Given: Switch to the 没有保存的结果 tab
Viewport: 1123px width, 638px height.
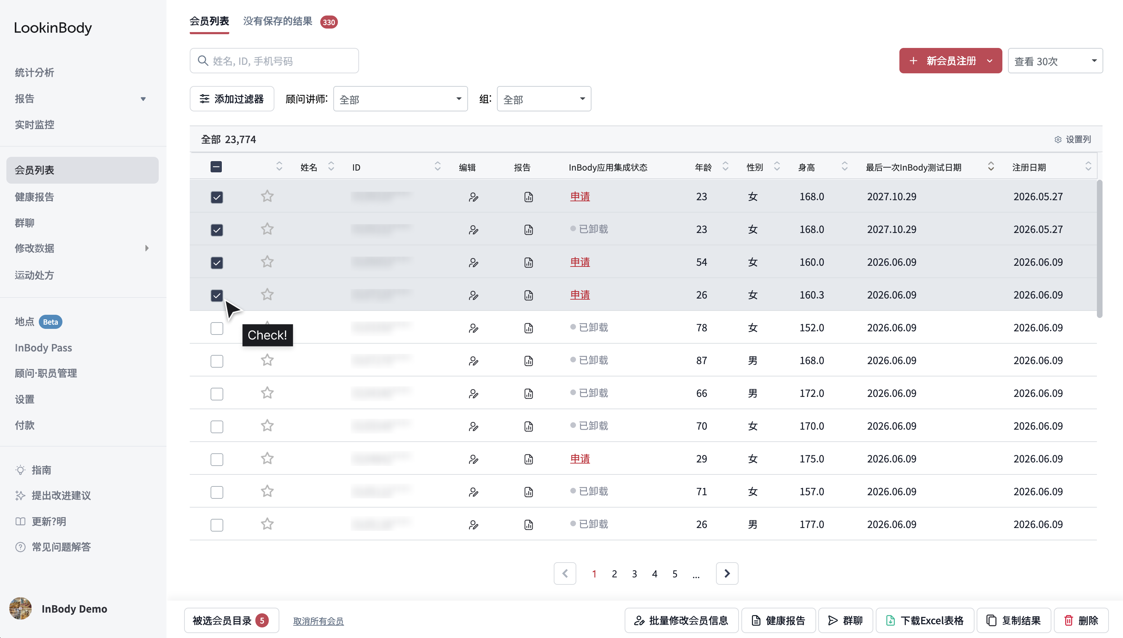Looking at the screenshot, I should 278,21.
